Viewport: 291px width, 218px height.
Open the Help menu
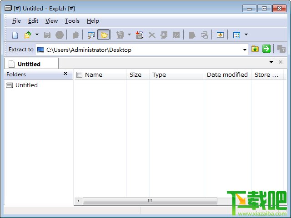(93, 21)
